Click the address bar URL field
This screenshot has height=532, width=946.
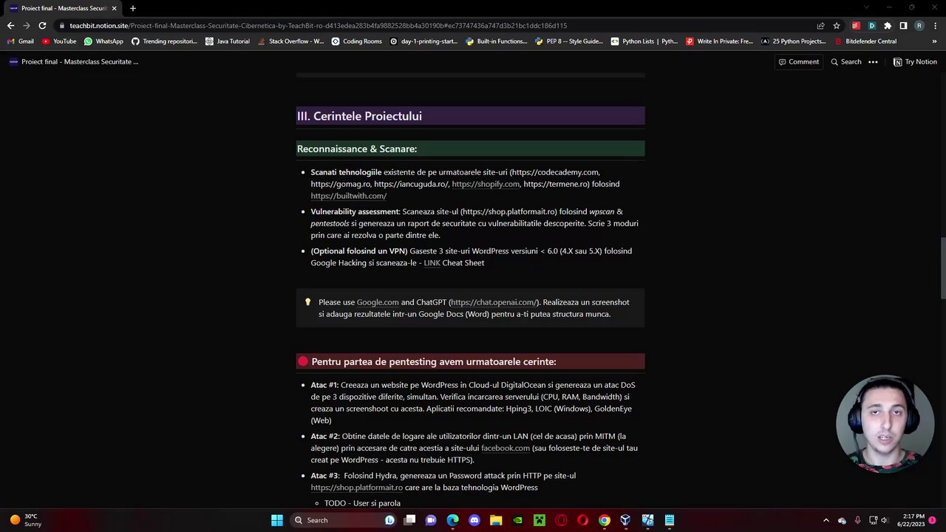[436, 25]
